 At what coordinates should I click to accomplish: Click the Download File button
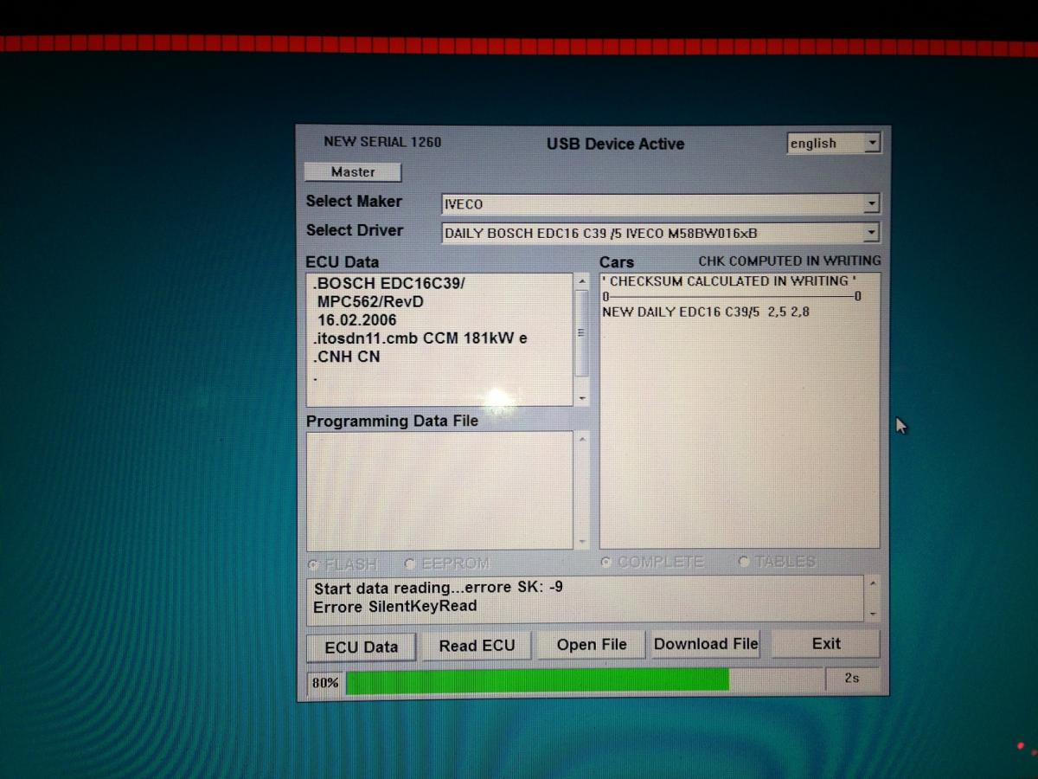click(706, 644)
